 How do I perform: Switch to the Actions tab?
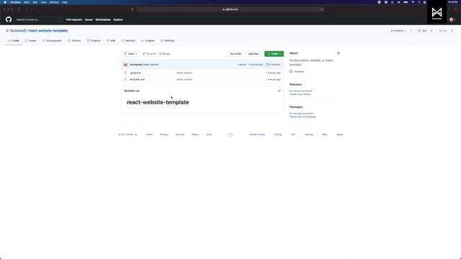(x=74, y=41)
